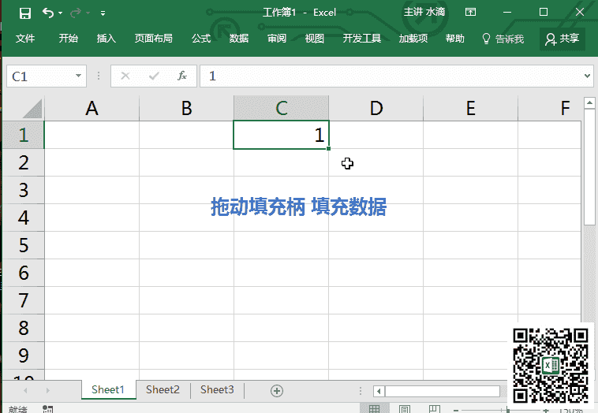This screenshot has height=413, width=598.
Task: Click the next sheet navigation arrow
Action: (x=47, y=390)
